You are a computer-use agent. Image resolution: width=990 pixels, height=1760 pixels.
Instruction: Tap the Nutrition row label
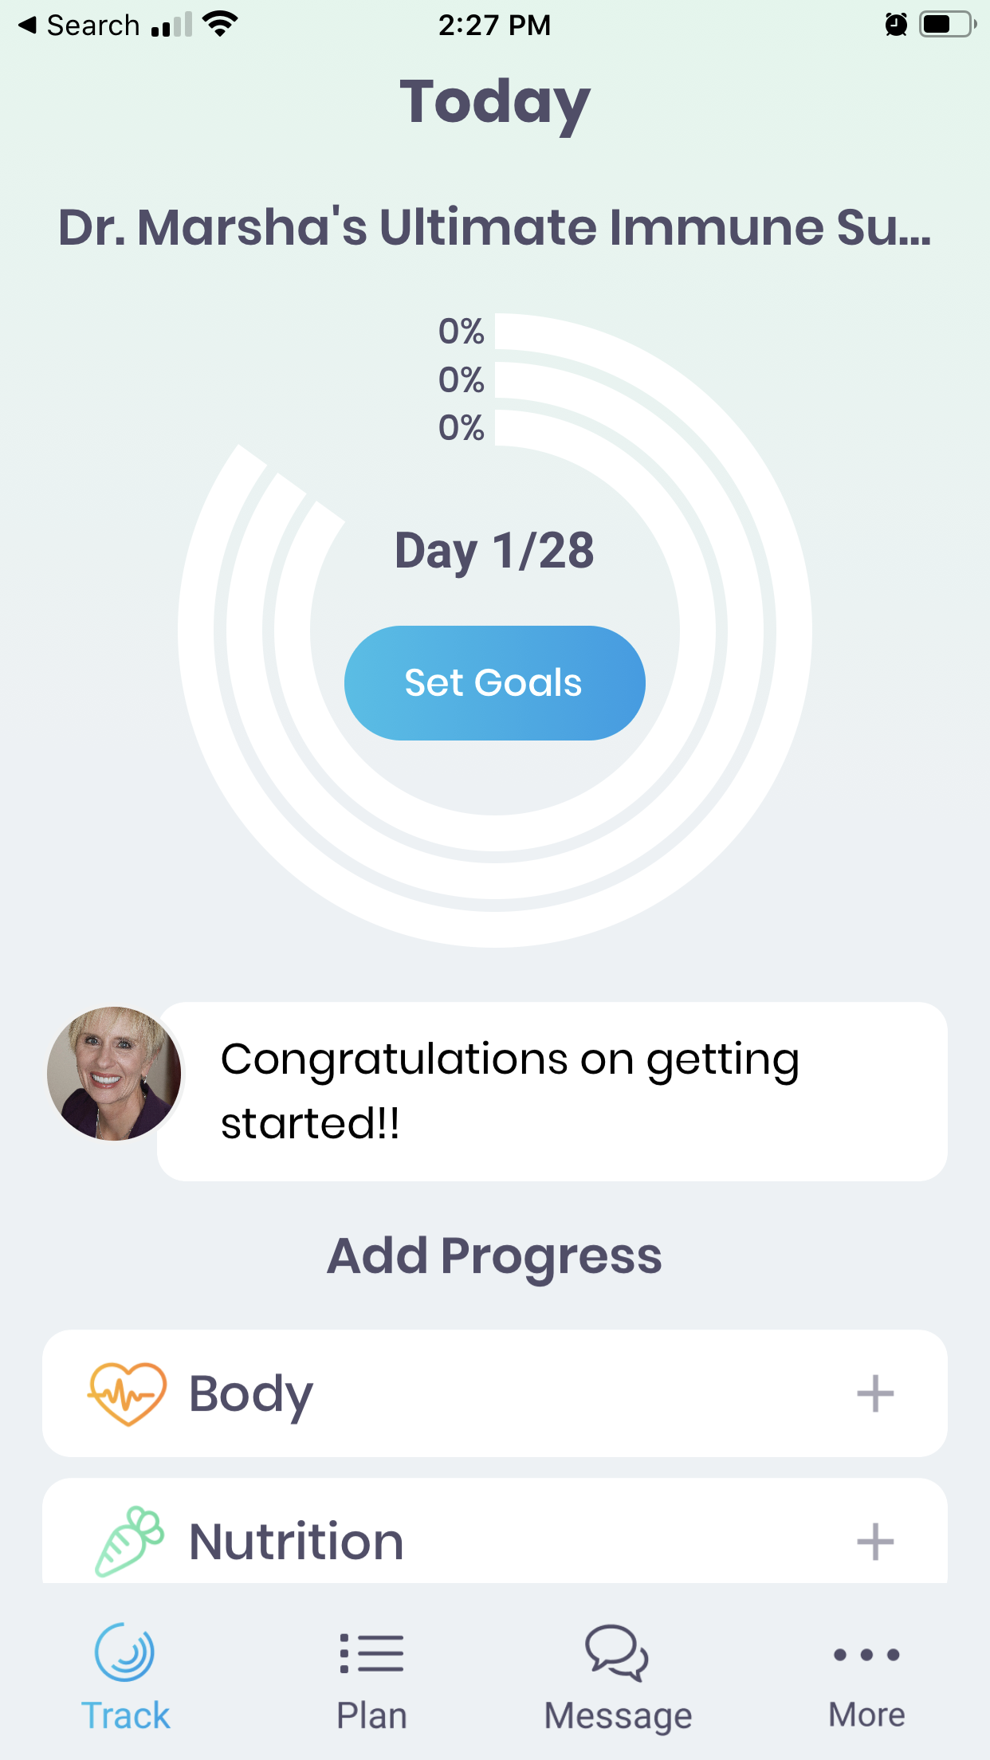(297, 1542)
